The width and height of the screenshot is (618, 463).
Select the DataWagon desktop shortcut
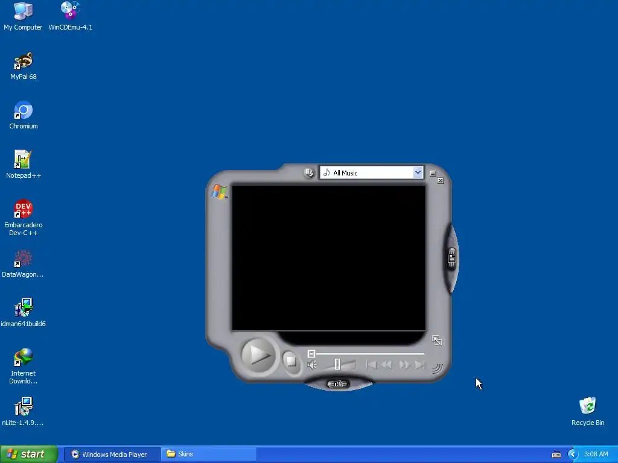click(23, 264)
